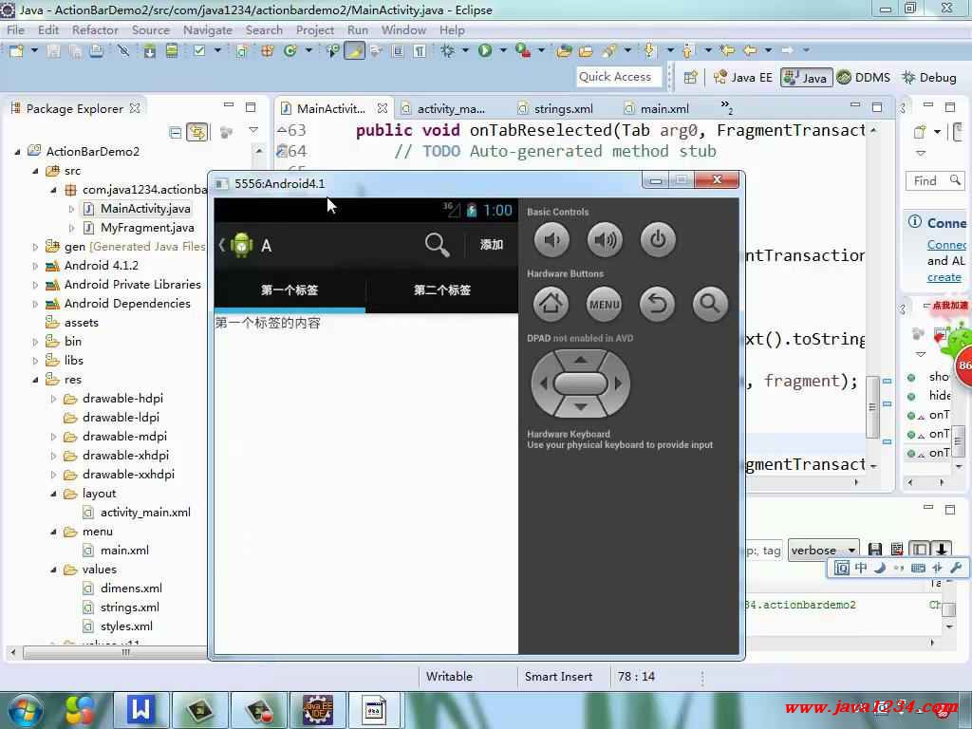Click the emulator MENU hardware button
972x729 pixels.
click(605, 304)
